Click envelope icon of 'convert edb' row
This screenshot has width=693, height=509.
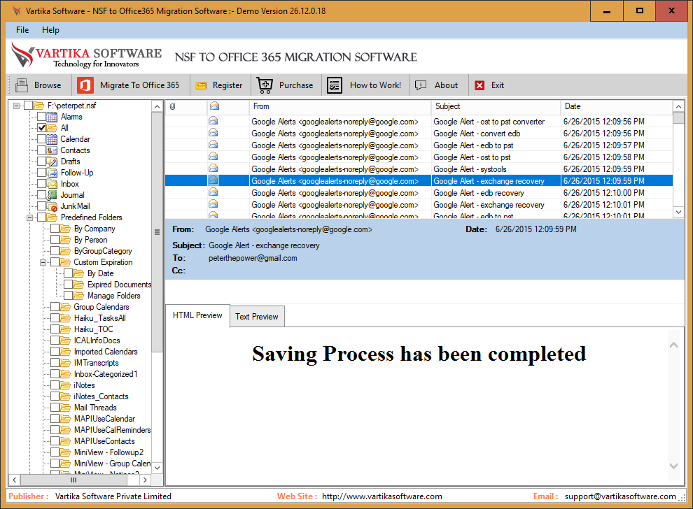[213, 133]
